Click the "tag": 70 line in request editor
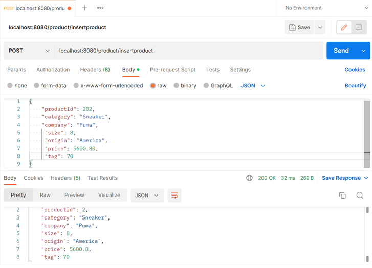 59,156
